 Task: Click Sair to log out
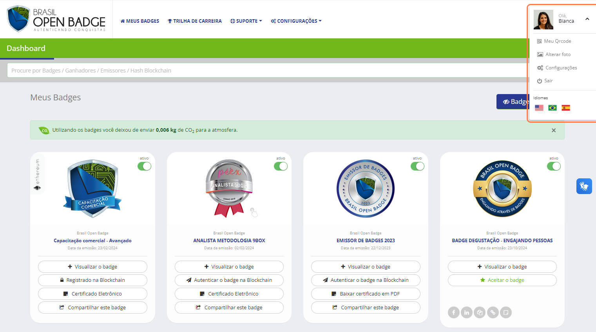click(x=545, y=81)
